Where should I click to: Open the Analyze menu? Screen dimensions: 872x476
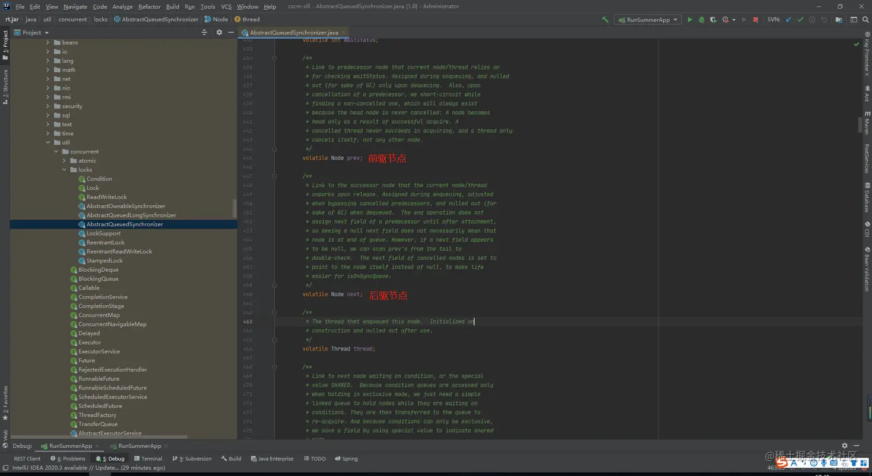(x=122, y=6)
